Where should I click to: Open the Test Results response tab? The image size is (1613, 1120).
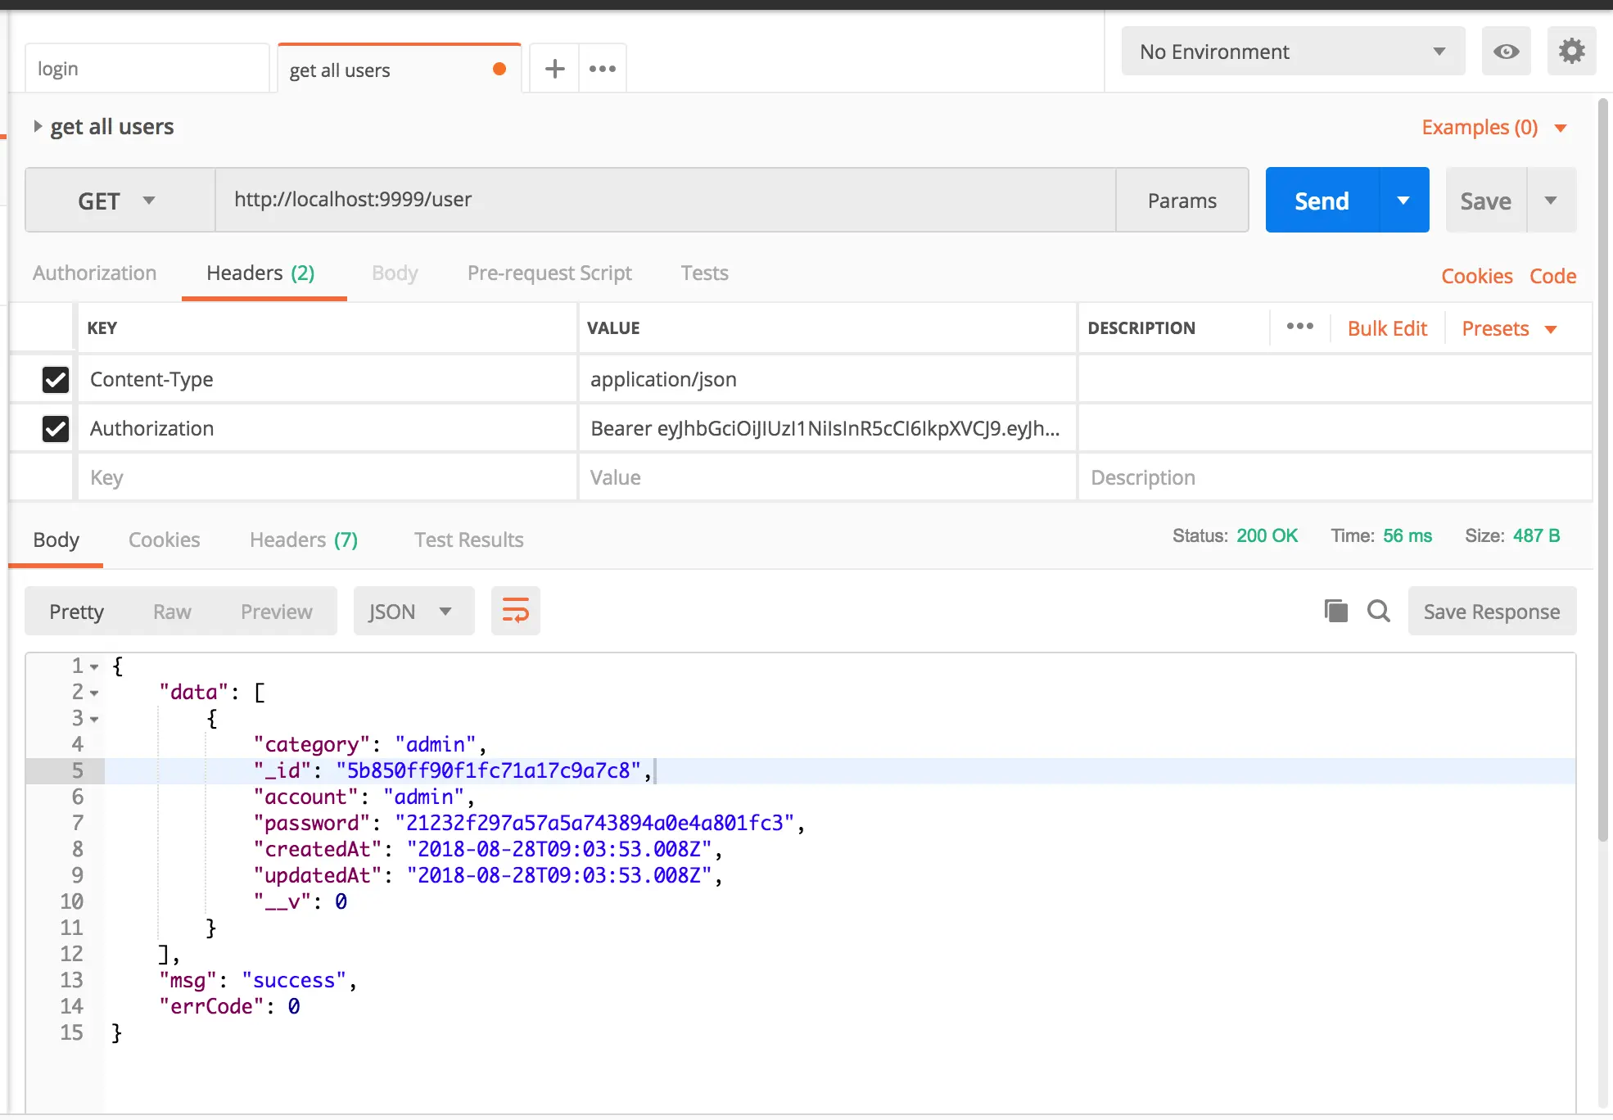(x=468, y=540)
